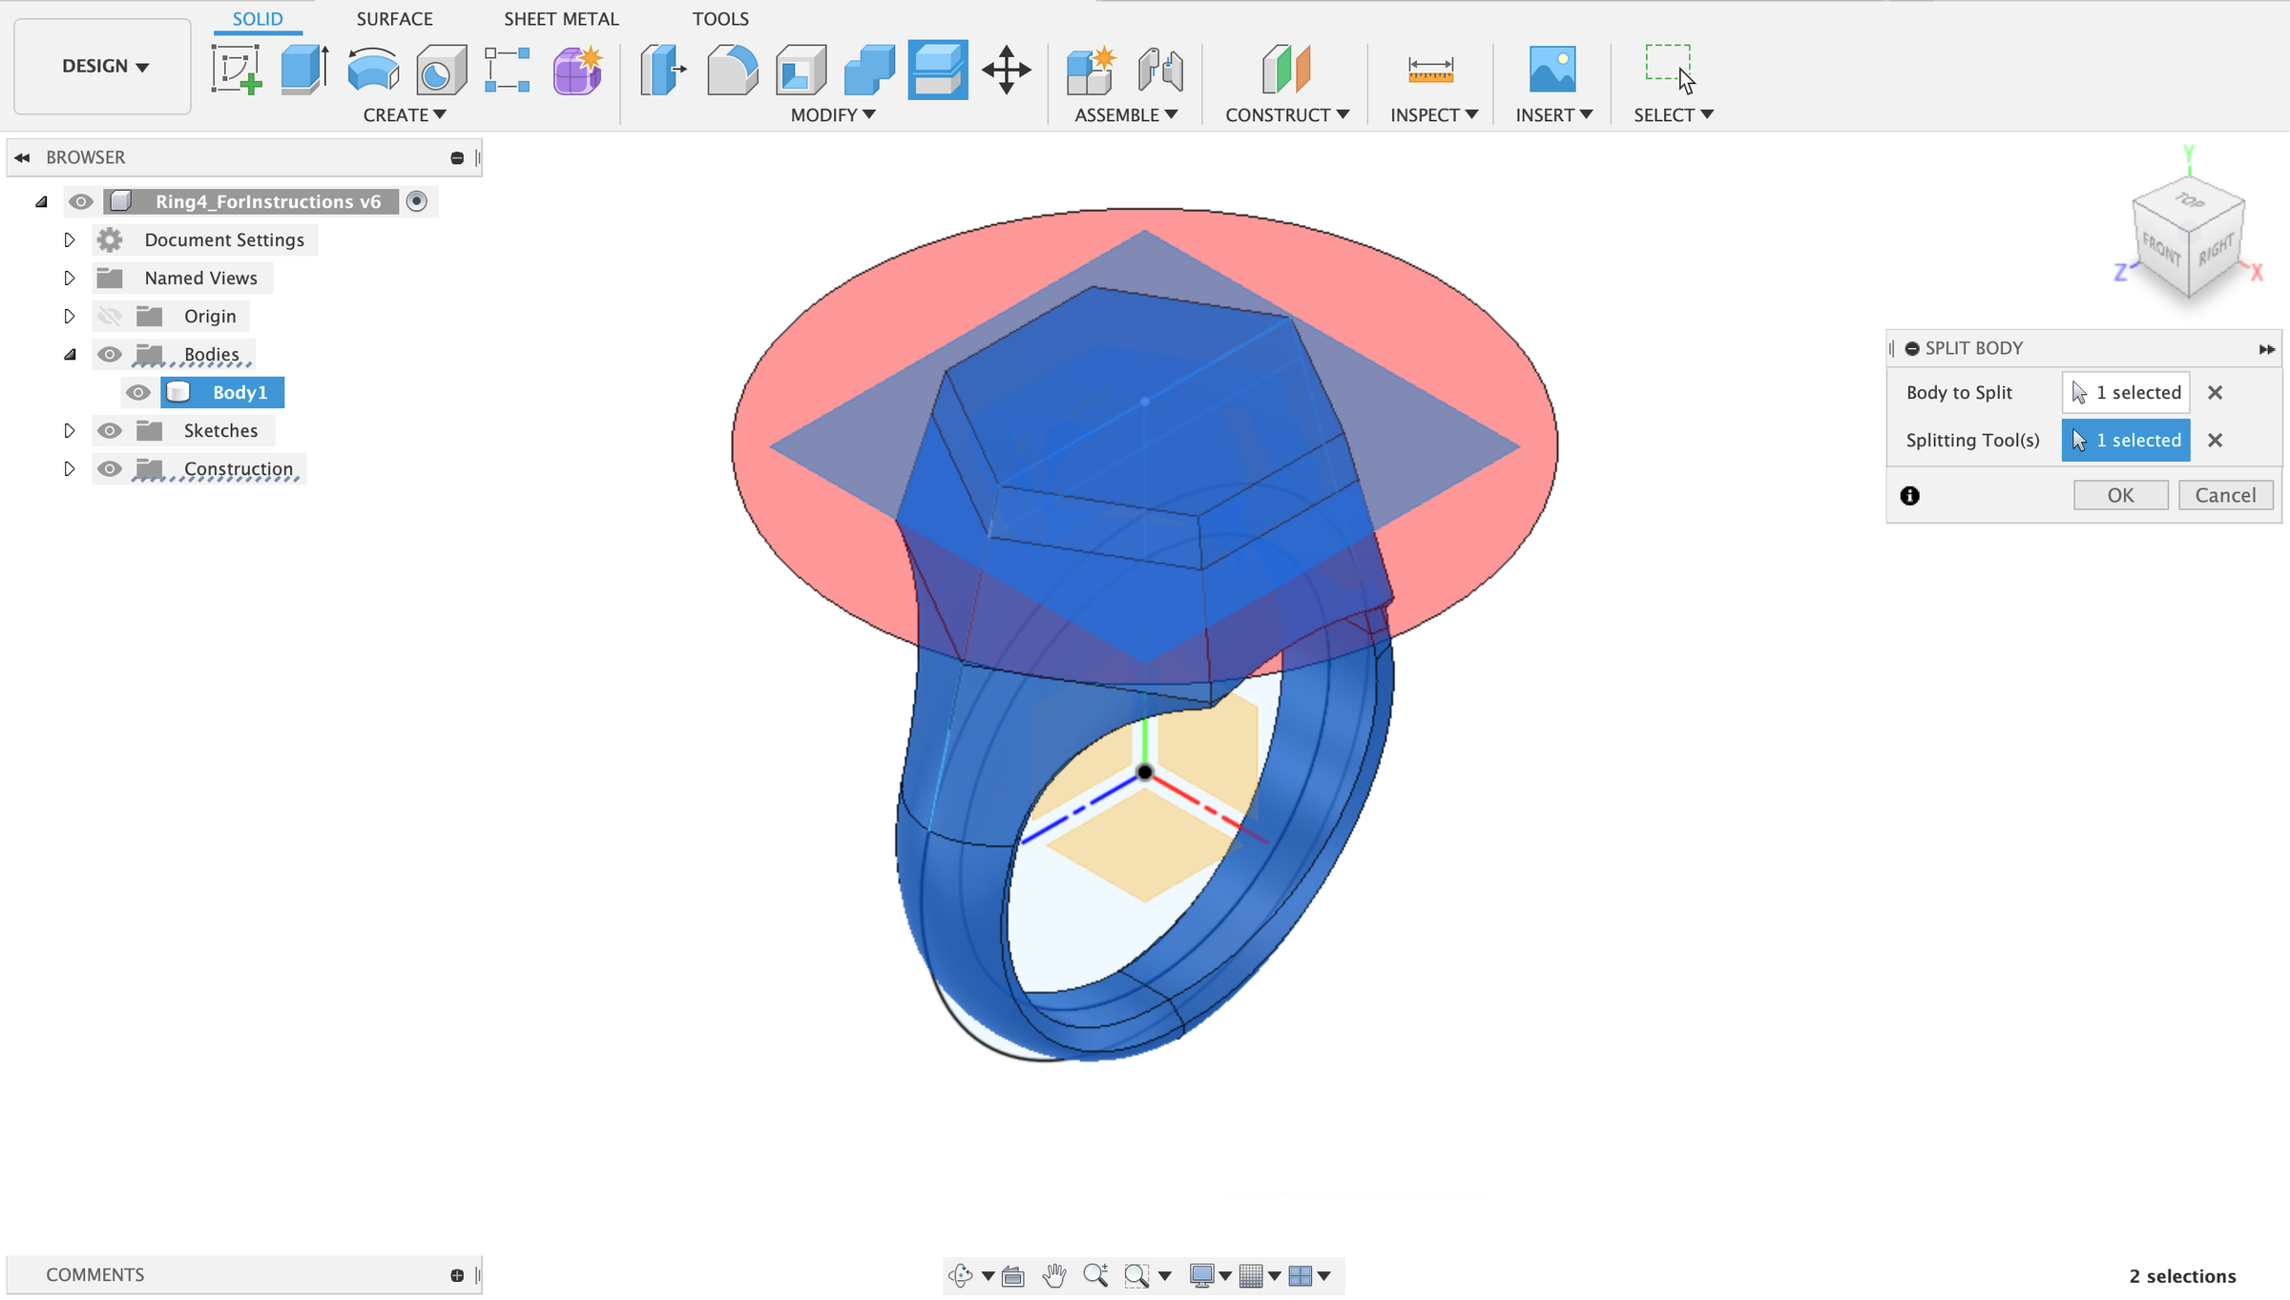Image resolution: width=2290 pixels, height=1300 pixels.
Task: Cancel the Split Body dialog
Action: coord(2225,495)
